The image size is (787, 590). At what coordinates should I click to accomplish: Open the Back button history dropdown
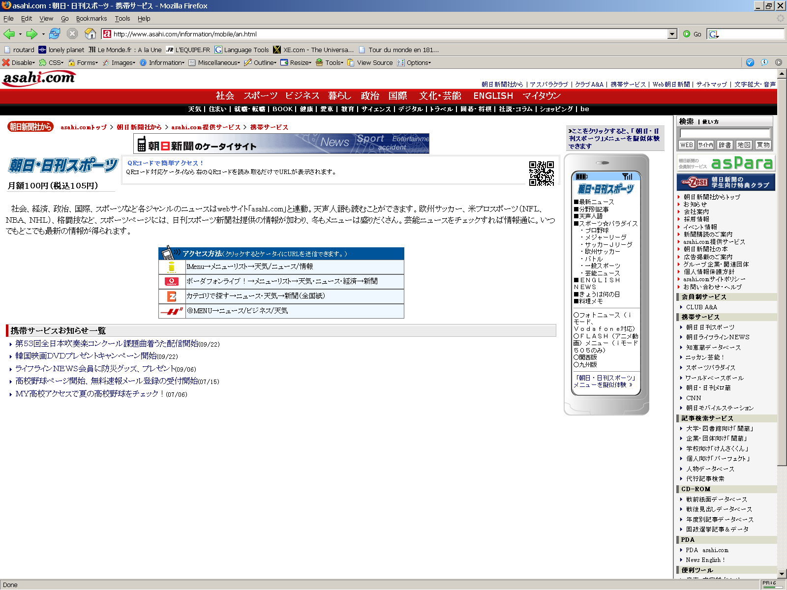tap(20, 34)
